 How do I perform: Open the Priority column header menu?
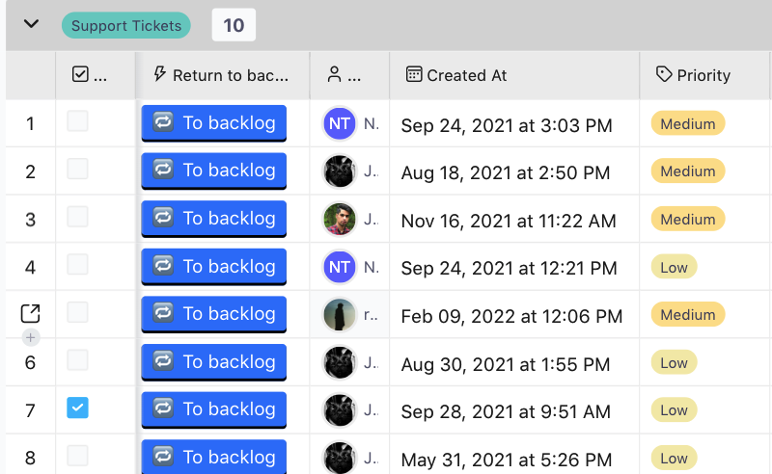[703, 75]
